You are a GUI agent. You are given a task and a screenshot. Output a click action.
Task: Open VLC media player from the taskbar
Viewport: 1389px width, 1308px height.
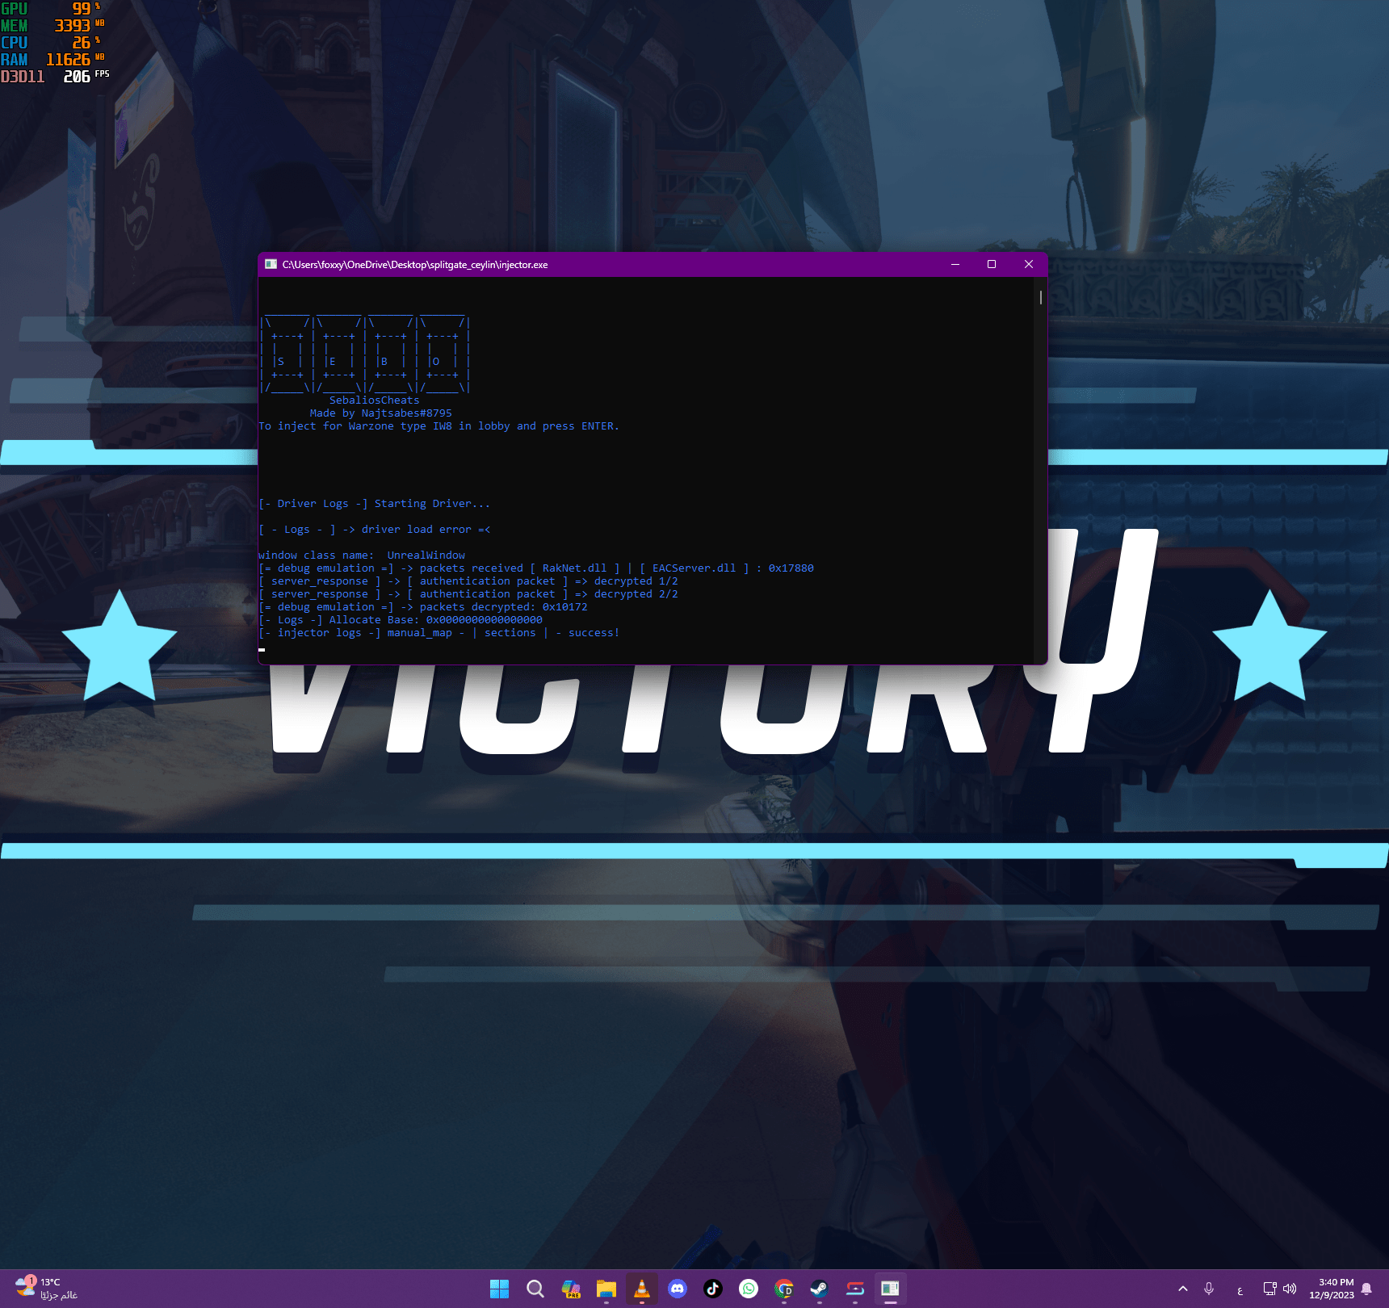pyautogui.click(x=642, y=1289)
